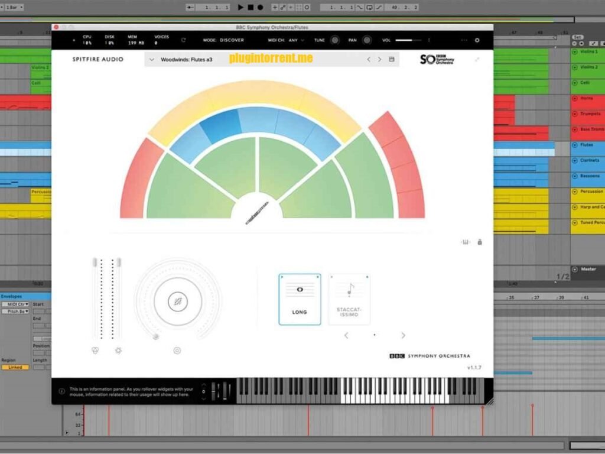
Task: Select the Long articulation card
Action: [300, 300]
